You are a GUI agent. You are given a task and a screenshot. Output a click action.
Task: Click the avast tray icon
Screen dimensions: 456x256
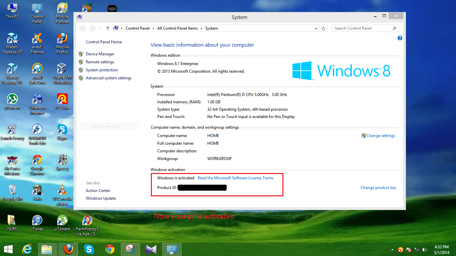401,250
